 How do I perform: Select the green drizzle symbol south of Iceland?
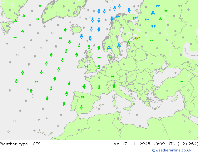(x=61, y=38)
